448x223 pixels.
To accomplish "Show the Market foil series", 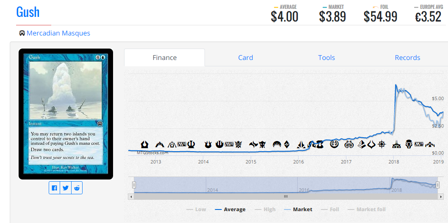I will [367, 209].
